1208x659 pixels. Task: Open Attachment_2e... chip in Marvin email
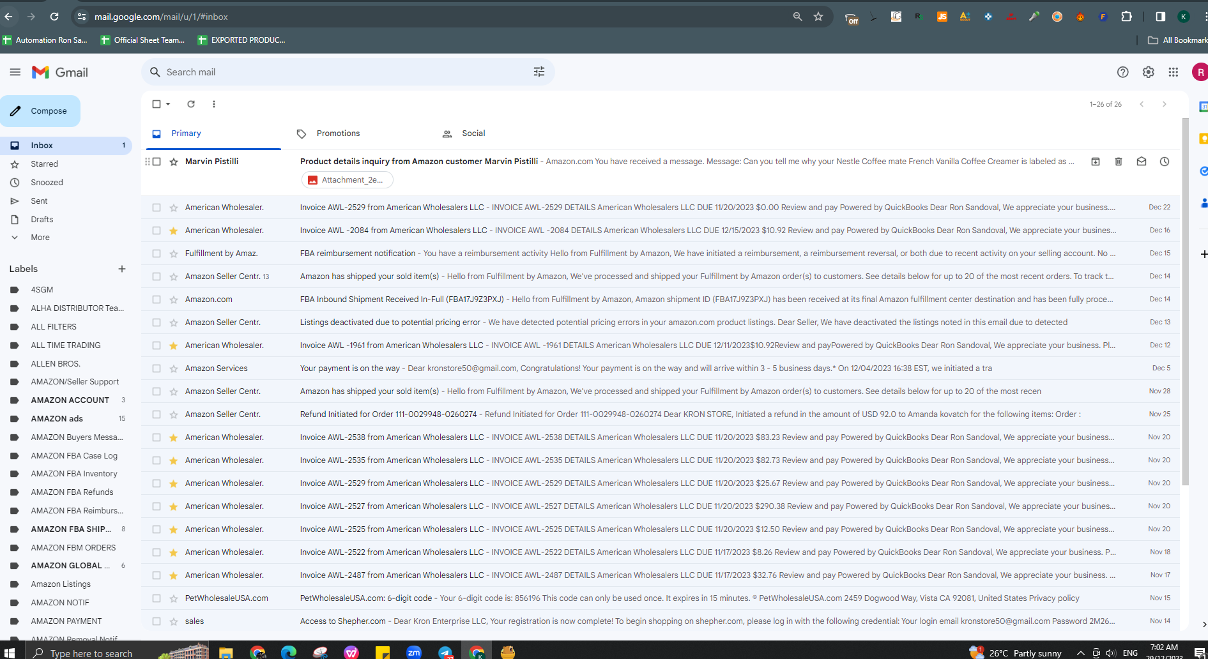(x=347, y=180)
